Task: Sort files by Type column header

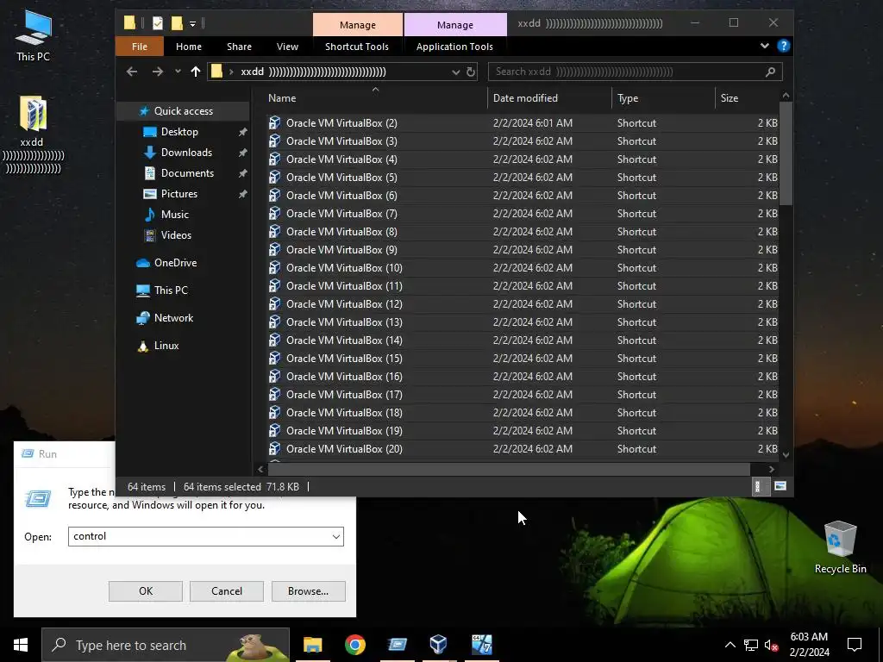Action: (x=663, y=98)
